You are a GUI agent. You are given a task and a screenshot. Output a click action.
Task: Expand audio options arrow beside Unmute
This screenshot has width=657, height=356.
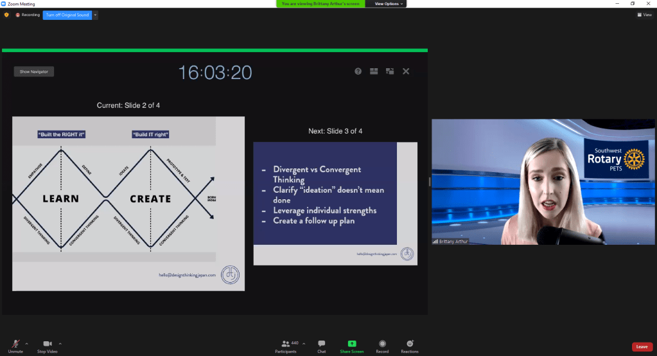click(x=29, y=343)
